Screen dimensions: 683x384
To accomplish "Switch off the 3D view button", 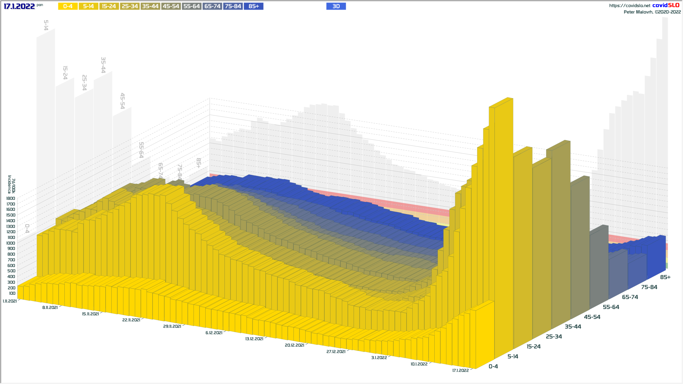I will point(336,6).
